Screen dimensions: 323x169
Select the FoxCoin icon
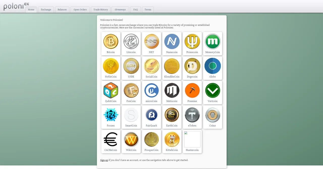pos(131,90)
